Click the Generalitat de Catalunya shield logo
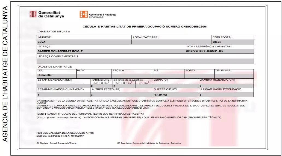This screenshot has width=282, height=156. pos(33,14)
